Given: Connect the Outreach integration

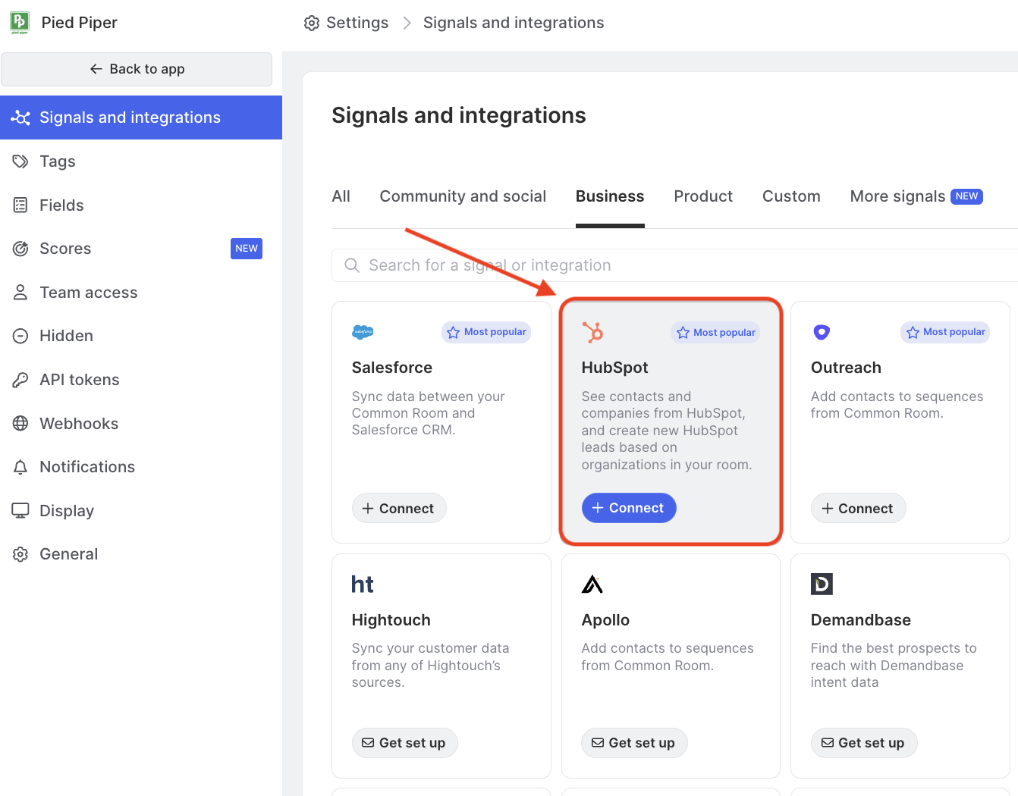Looking at the screenshot, I should click(858, 509).
